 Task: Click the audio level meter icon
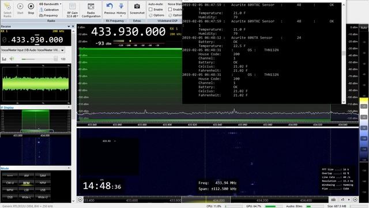point(4,59)
